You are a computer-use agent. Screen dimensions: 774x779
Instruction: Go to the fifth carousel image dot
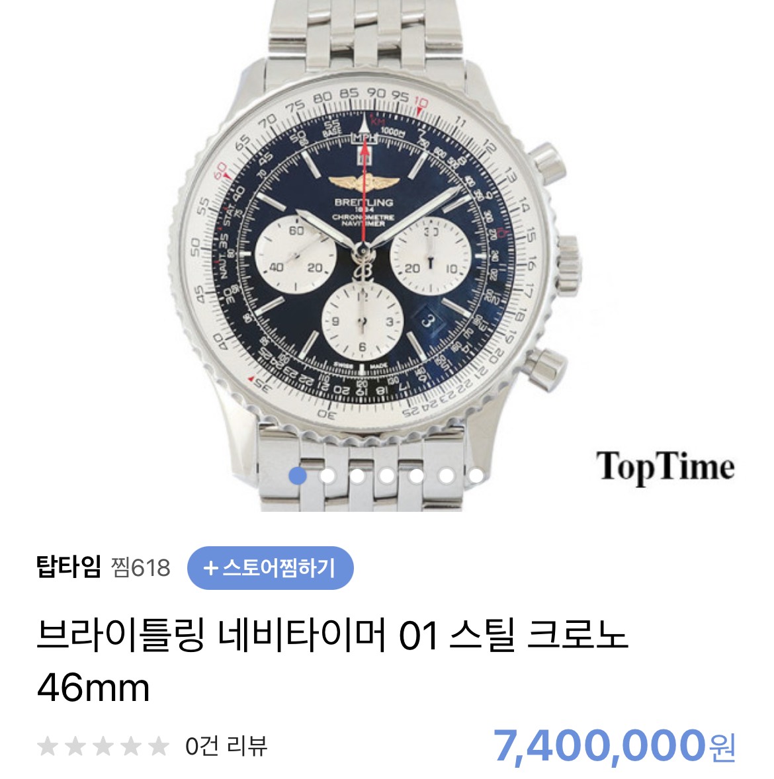[x=417, y=475]
